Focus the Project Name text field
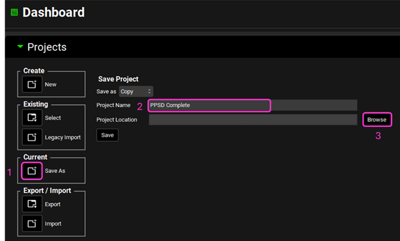 tap(208, 105)
